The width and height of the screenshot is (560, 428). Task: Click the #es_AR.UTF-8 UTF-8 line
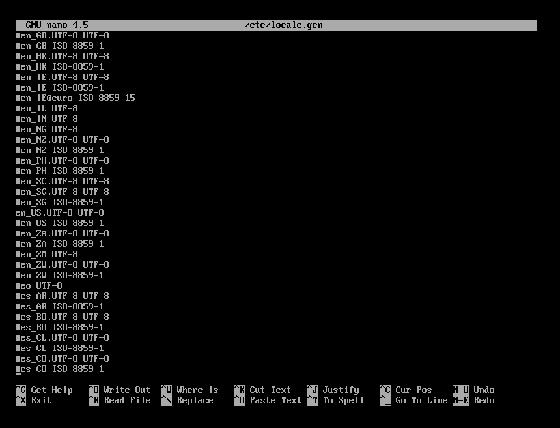pyautogui.click(x=63, y=296)
